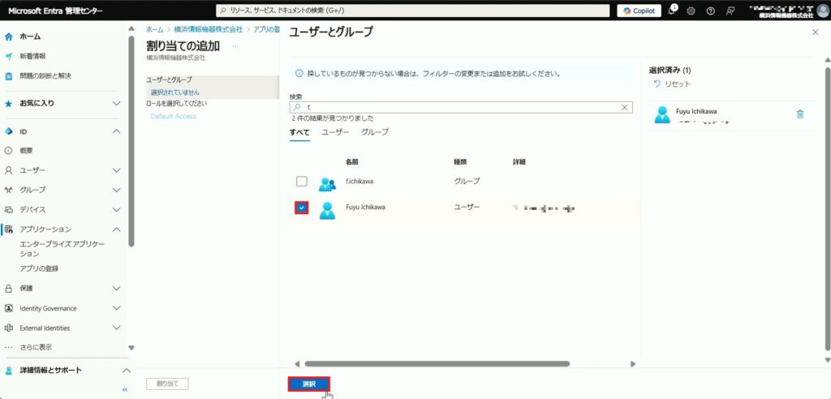Image resolution: width=831 pixels, height=399 pixels.
Task: Click inside the 検索 field
Action: 461,107
